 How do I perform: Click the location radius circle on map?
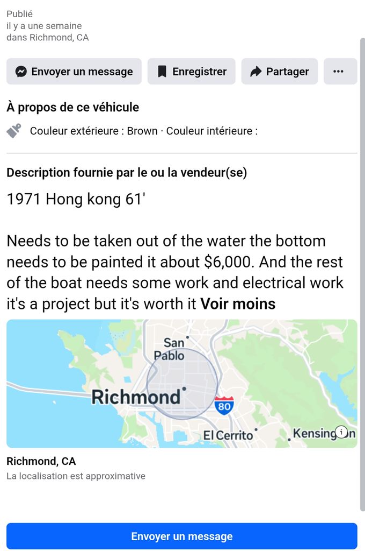[x=182, y=384]
